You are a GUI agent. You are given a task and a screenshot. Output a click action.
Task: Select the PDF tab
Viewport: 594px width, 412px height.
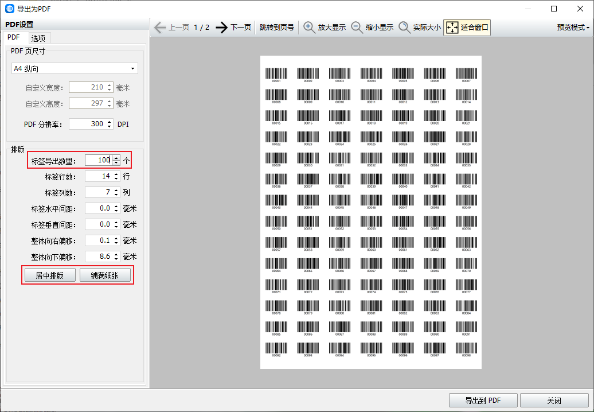pos(13,38)
